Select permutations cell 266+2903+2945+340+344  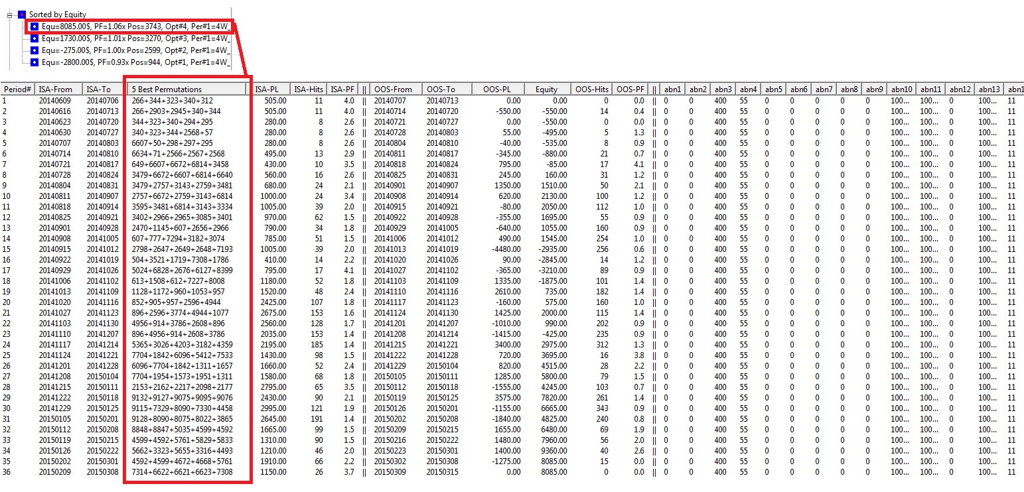(177, 111)
